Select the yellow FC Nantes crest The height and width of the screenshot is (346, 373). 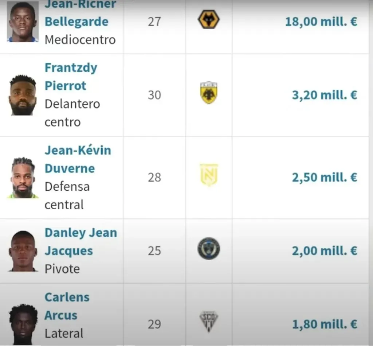[x=209, y=175]
